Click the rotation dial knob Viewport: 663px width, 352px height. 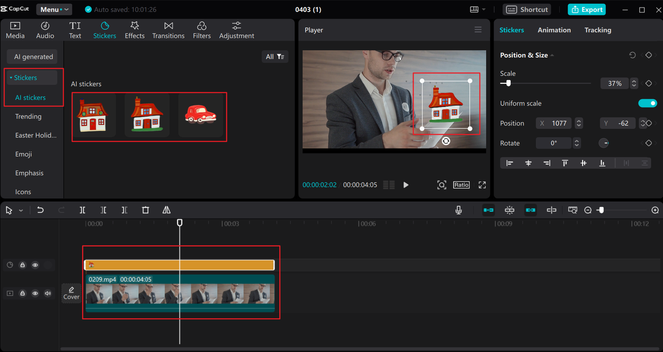pyautogui.click(x=604, y=143)
